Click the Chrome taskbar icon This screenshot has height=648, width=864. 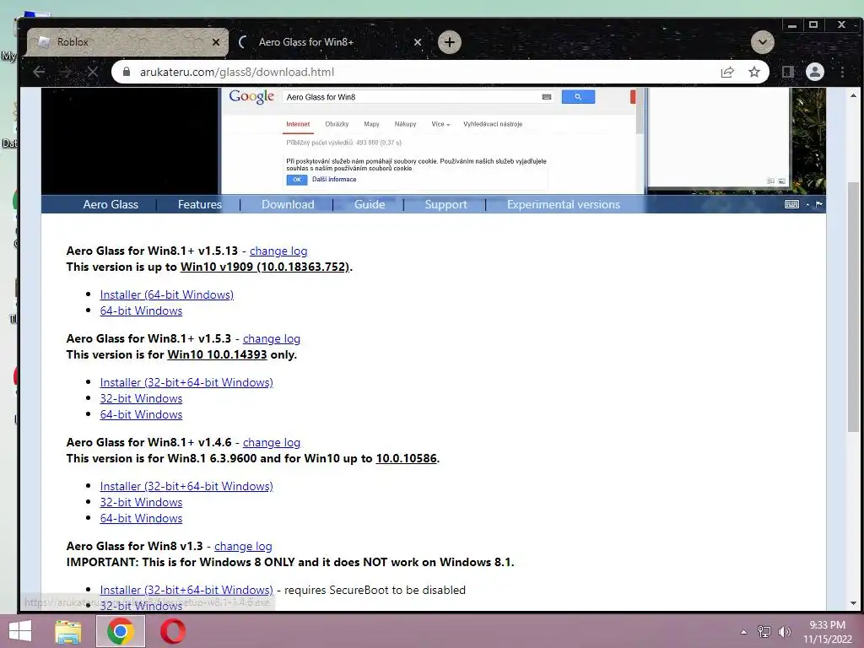coord(121,631)
